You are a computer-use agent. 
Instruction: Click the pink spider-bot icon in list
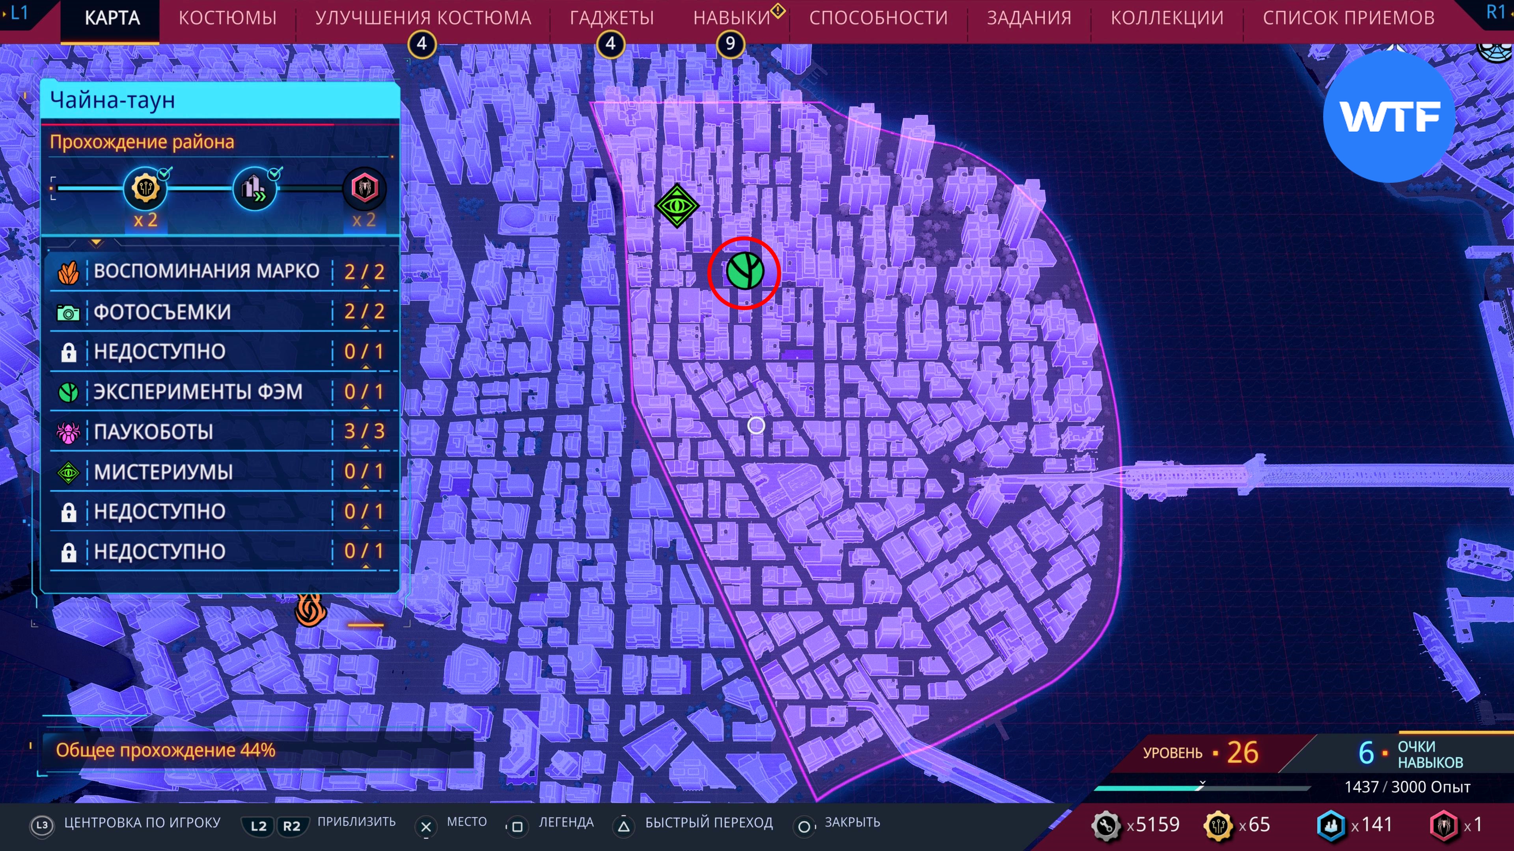(68, 432)
